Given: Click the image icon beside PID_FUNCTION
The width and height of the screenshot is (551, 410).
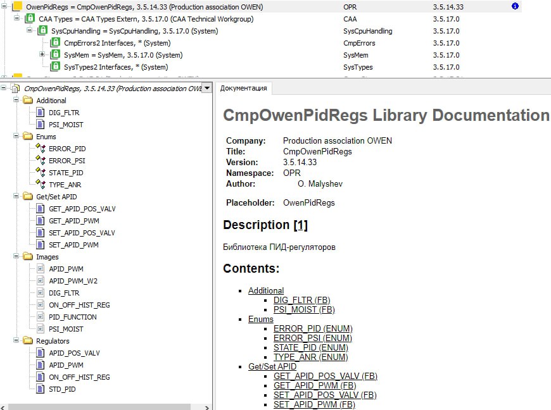Looking at the screenshot, I should click(41, 317).
